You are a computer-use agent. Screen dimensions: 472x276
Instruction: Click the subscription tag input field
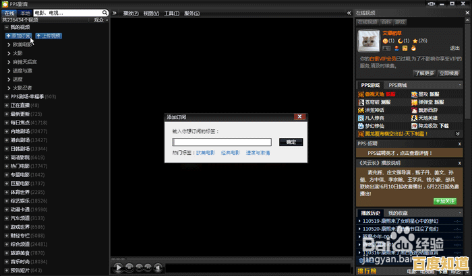(222, 142)
